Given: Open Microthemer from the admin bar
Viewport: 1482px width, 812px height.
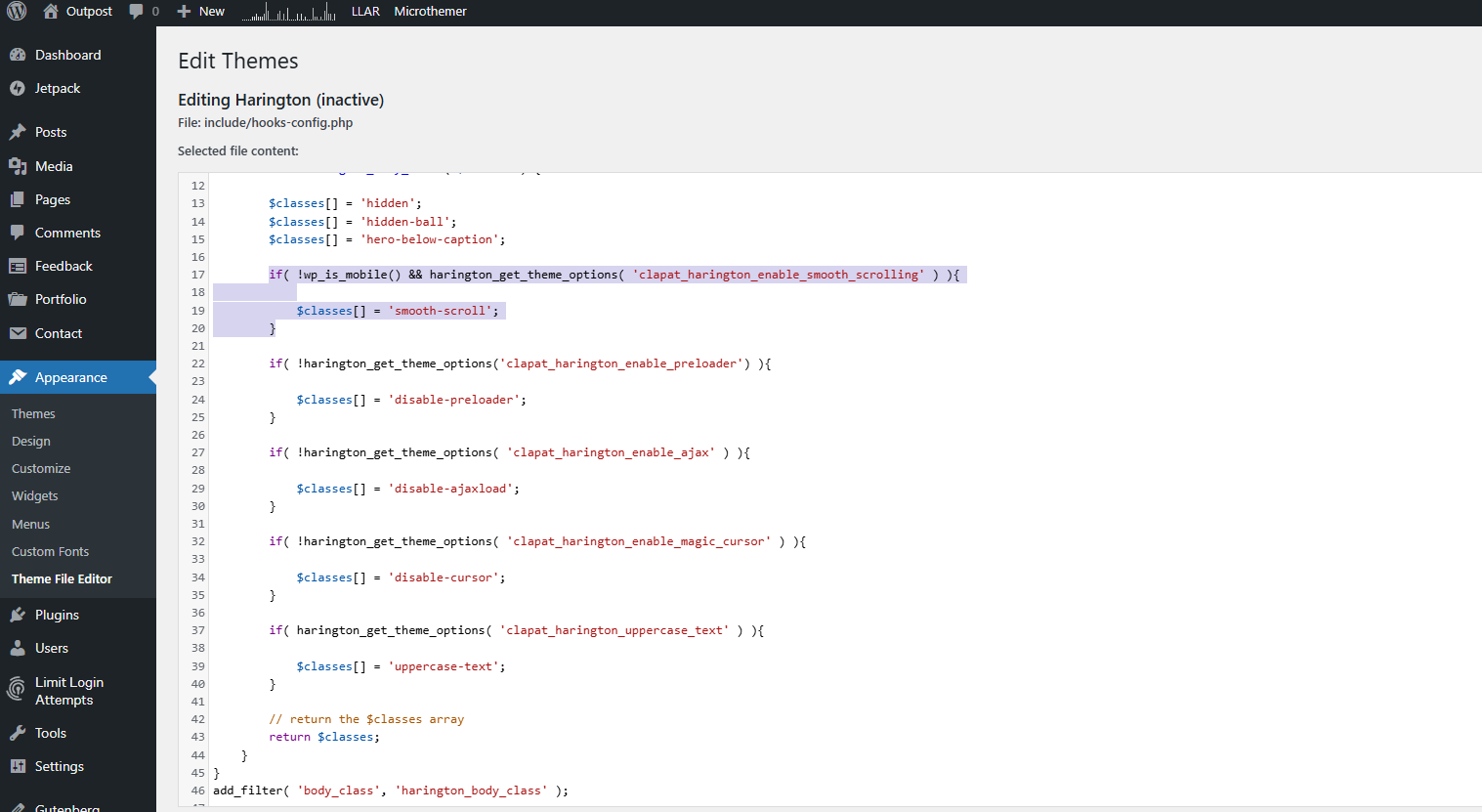Looking at the screenshot, I should [430, 12].
